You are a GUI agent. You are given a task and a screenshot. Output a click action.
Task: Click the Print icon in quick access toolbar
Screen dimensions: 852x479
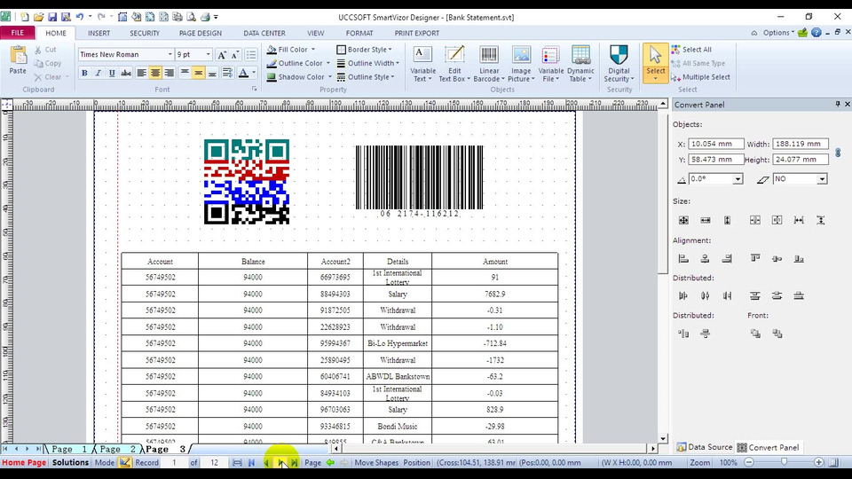(x=205, y=17)
